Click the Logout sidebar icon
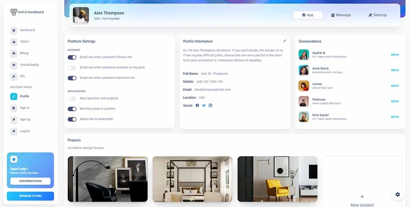This screenshot has height=207, width=410. point(14,131)
